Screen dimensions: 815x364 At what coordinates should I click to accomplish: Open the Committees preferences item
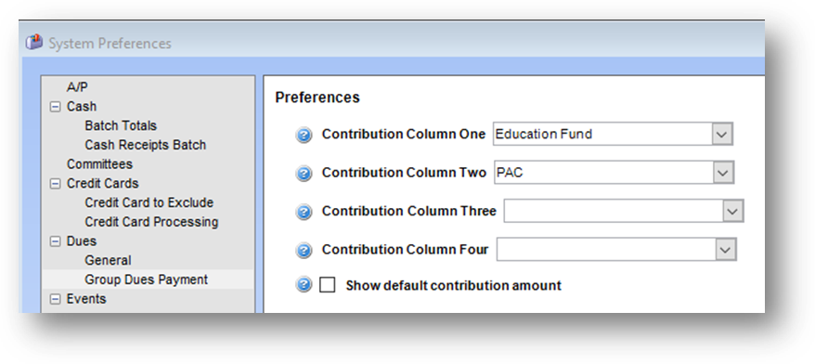[99, 164]
